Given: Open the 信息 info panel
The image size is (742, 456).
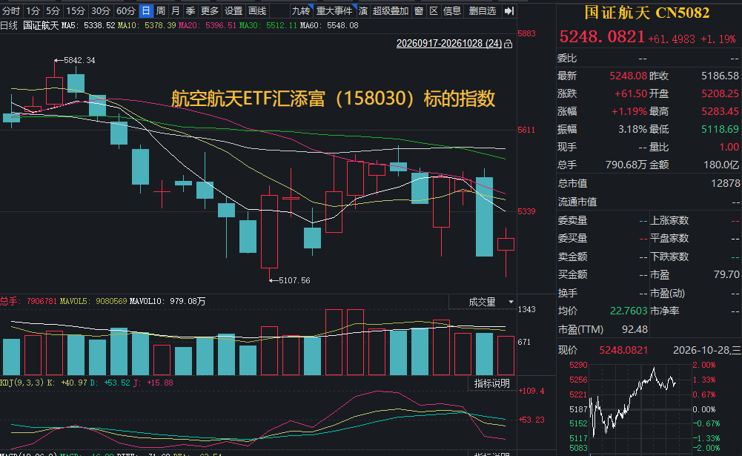Looking at the screenshot, I should 452,11.
